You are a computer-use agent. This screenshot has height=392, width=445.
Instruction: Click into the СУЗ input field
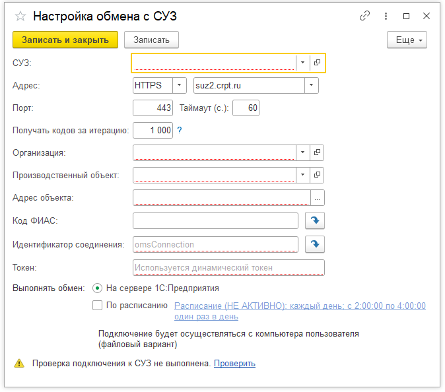pos(215,63)
